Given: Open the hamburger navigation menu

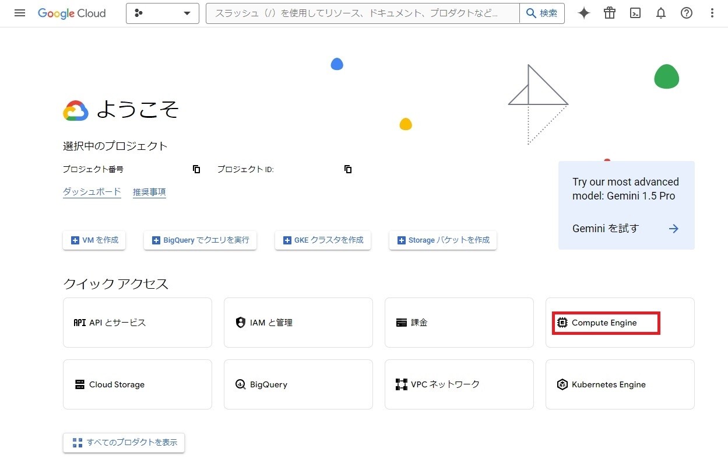Looking at the screenshot, I should click(x=20, y=13).
